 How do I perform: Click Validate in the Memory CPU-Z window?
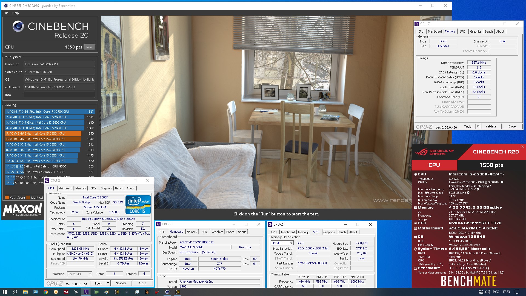(491, 126)
